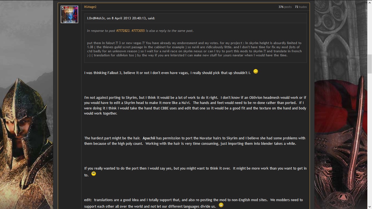The width and height of the screenshot is (372, 209).
Task: Open RGMage2's Navatar avatar image
Action: pos(69,14)
